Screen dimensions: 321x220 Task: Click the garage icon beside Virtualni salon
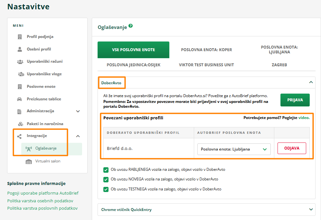[29, 162]
